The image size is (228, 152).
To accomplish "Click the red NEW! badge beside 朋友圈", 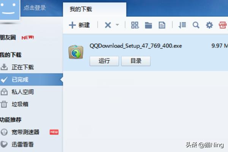I will (28, 38).
